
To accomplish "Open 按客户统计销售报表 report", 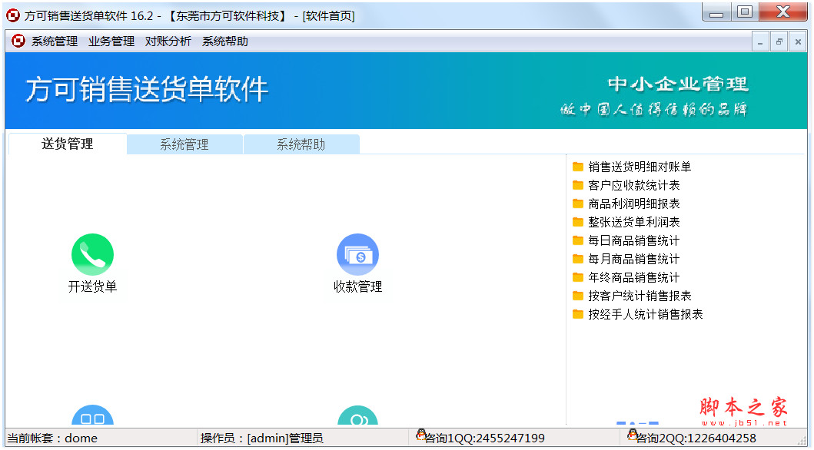I will [x=640, y=296].
